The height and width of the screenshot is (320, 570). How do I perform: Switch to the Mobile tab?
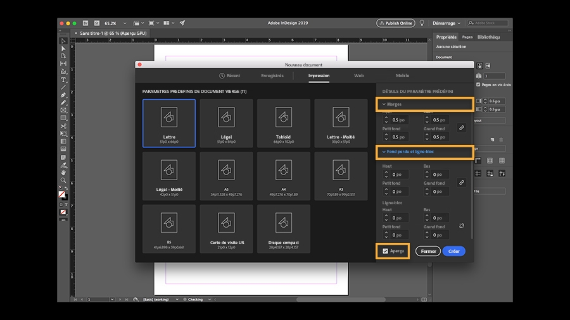pos(402,76)
